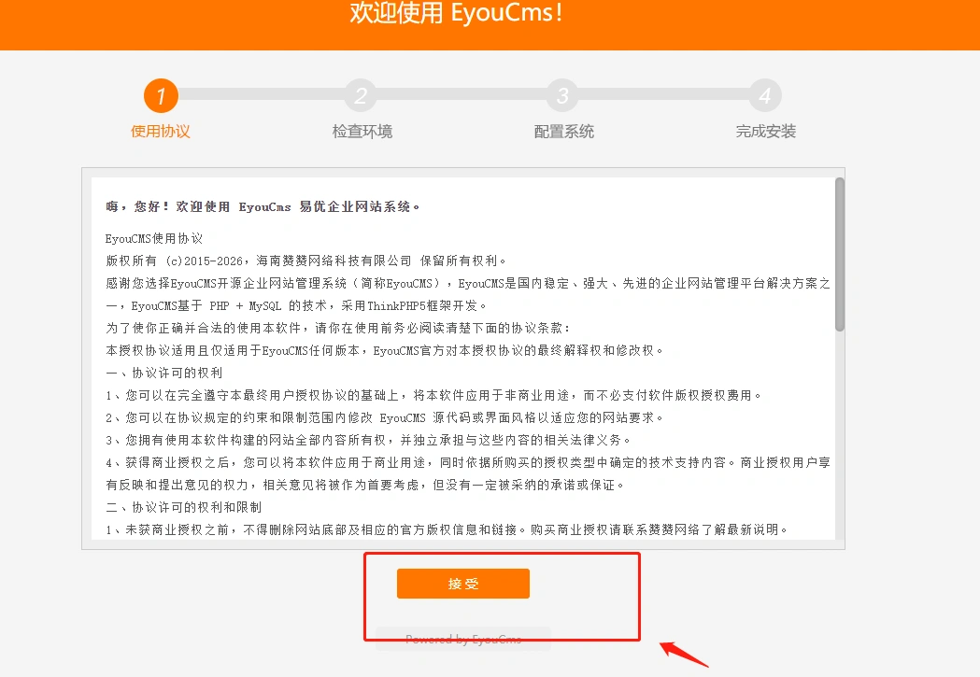This screenshot has height=677, width=980.
Task: Click the Powered by EyouCms footer link
Action: click(463, 639)
